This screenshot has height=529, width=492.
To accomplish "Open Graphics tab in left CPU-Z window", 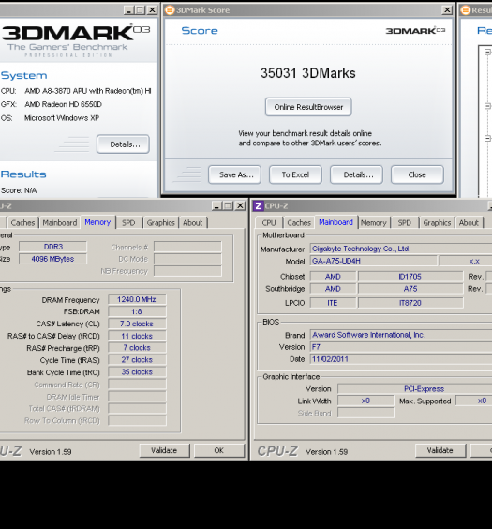I will click(x=161, y=222).
